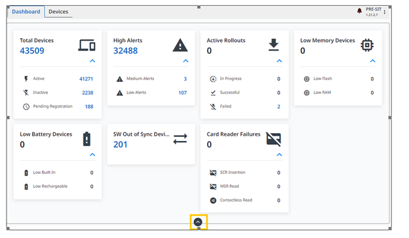The image size is (409, 238).
Task: Click the SW Out of Sync Devi... title
Action: click(x=142, y=134)
